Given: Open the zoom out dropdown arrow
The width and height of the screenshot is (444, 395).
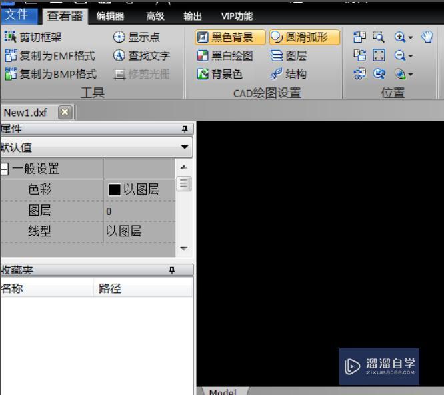Looking at the screenshot, I should tap(411, 56).
